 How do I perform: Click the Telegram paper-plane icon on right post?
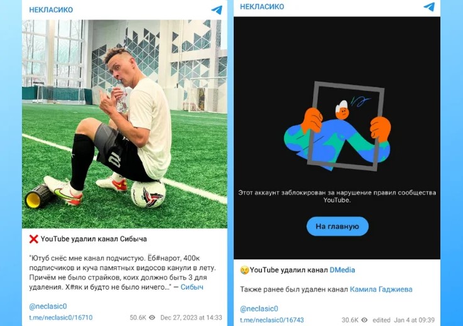click(429, 6)
